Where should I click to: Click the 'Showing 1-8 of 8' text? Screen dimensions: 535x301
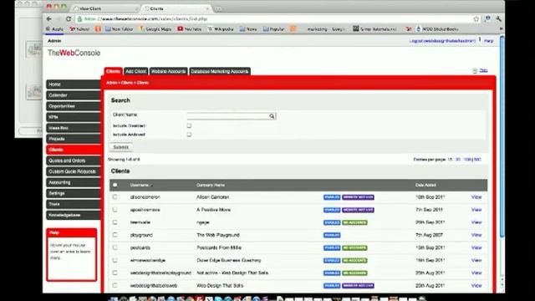pos(124,160)
